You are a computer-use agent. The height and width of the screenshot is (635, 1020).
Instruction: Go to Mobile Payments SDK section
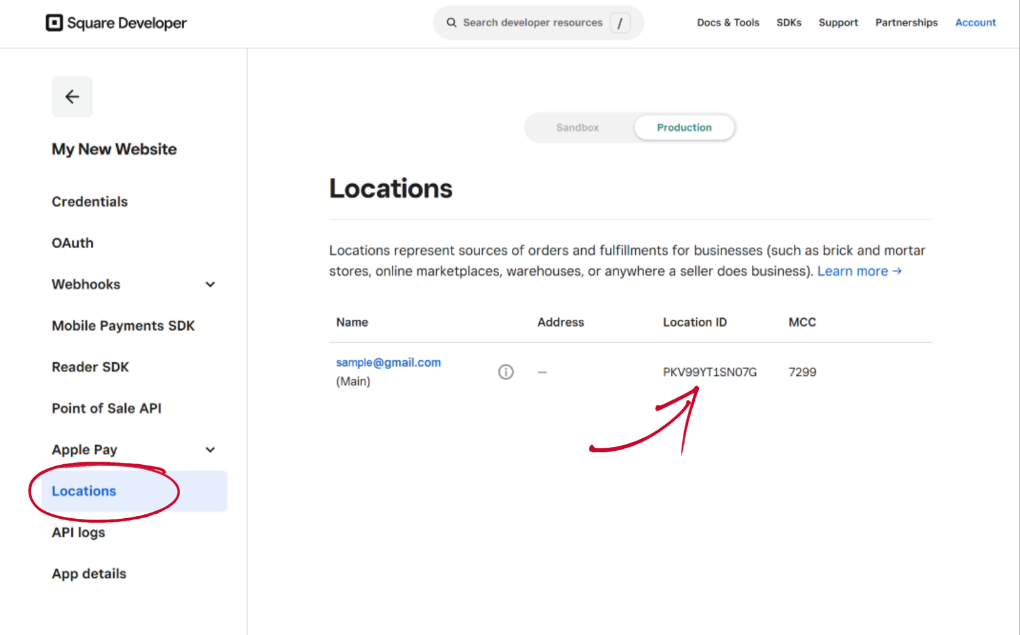pos(123,326)
